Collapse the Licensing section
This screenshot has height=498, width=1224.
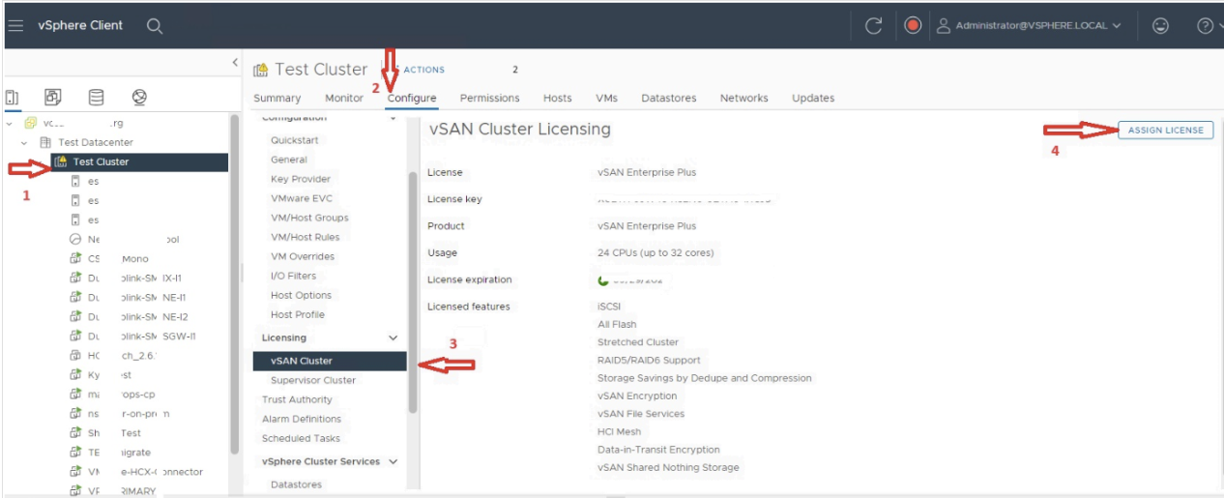(393, 338)
